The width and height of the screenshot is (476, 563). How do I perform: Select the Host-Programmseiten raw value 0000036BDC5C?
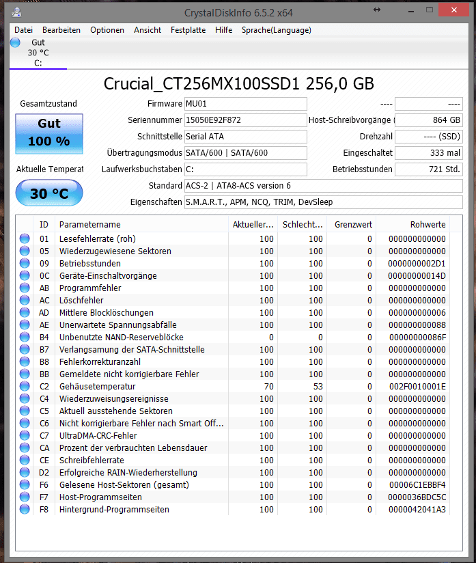click(417, 497)
